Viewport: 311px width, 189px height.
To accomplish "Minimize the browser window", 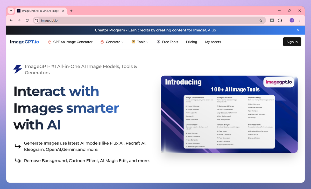I will [x=279, y=11].
